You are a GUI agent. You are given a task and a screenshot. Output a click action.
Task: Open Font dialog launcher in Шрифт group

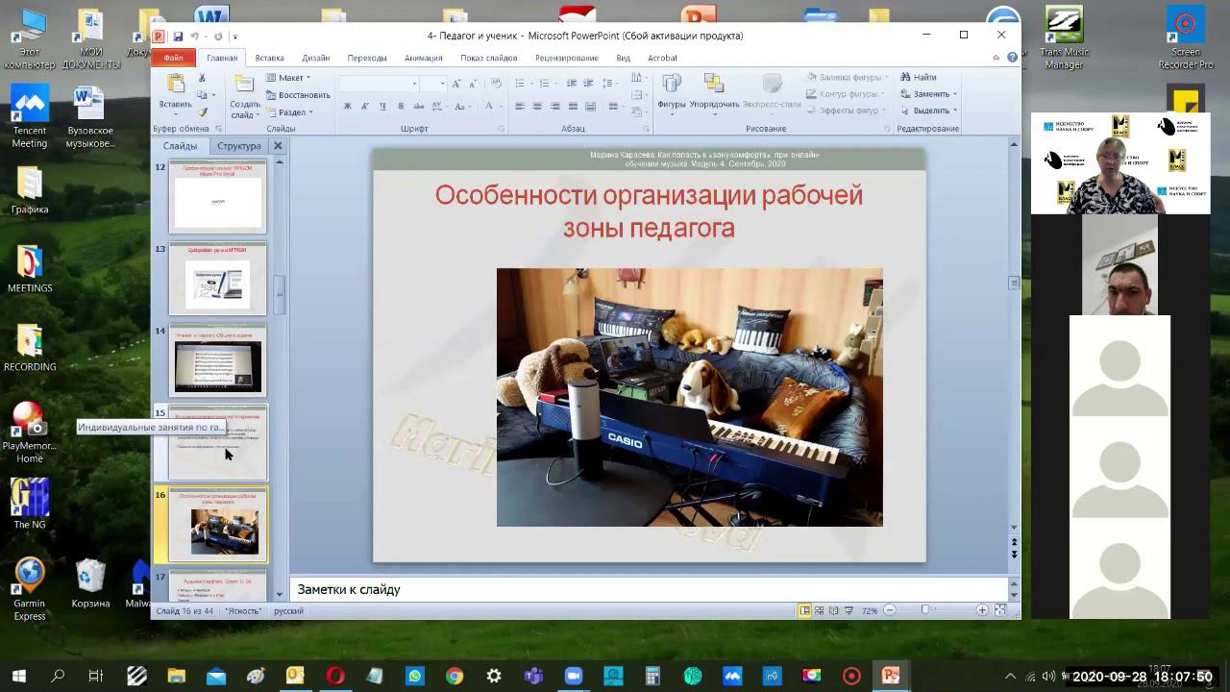501,129
